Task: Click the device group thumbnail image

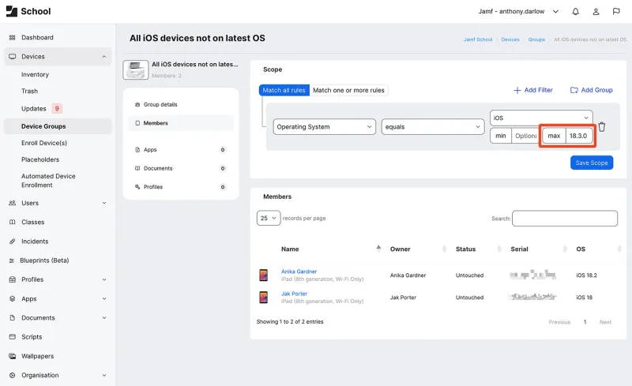Action: coord(135,70)
